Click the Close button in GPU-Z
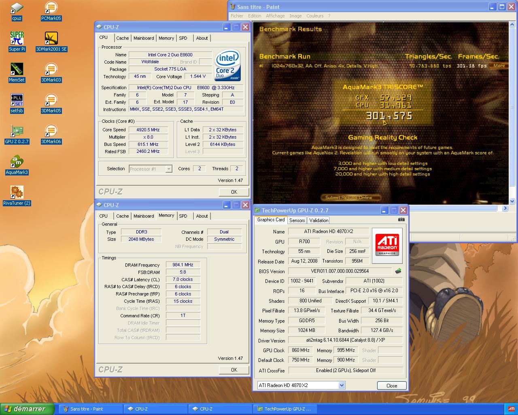 click(x=392, y=385)
